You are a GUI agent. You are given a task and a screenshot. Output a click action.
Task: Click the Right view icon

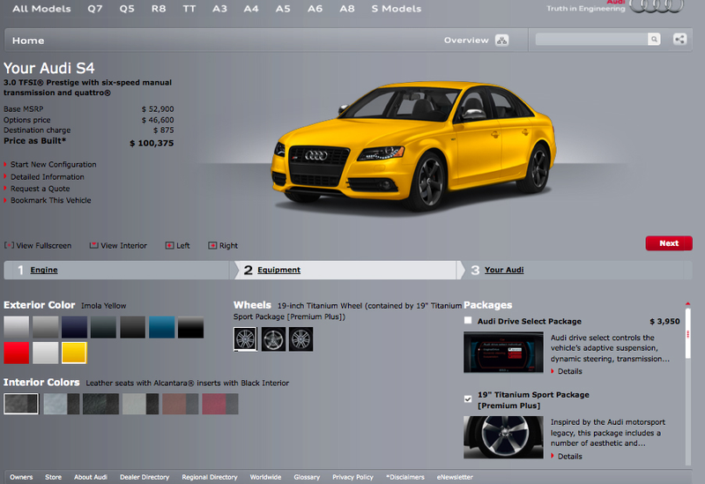(212, 245)
